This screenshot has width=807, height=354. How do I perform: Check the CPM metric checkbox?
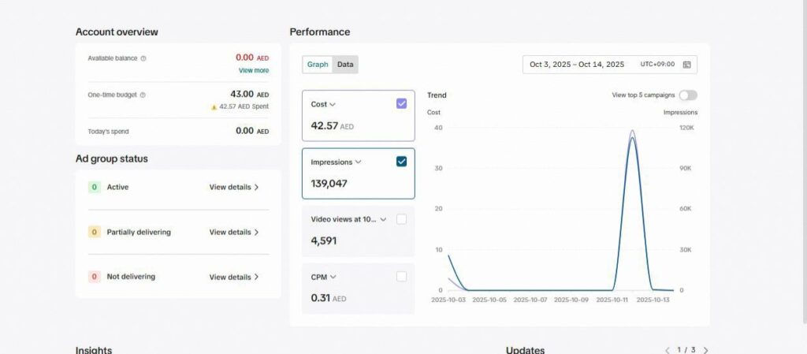click(401, 277)
